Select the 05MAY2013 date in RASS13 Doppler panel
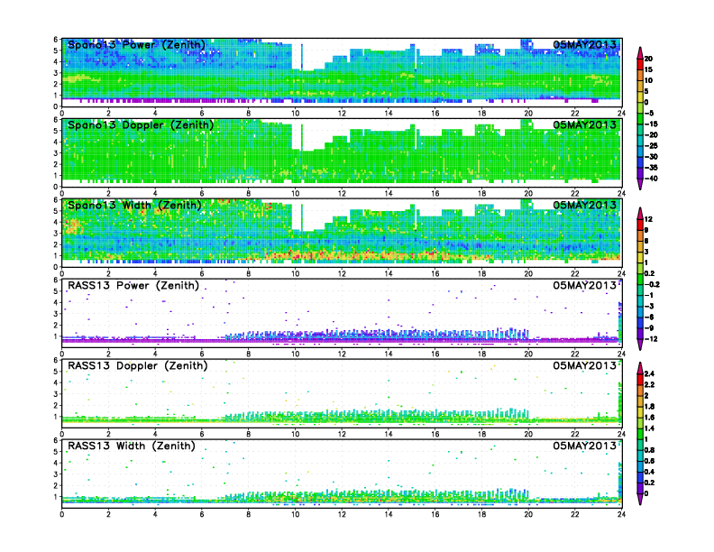Screen dimensions: 714x552 click(584, 365)
